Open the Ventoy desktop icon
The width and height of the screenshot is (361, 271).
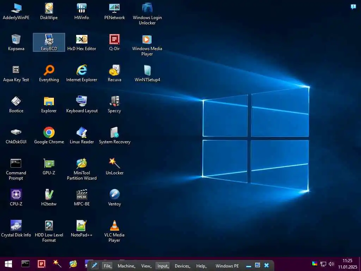coord(115,198)
